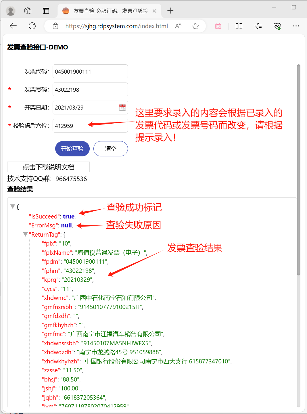Refresh the page
Image resolution: width=307 pixels, height=414 pixels.
[32, 26]
